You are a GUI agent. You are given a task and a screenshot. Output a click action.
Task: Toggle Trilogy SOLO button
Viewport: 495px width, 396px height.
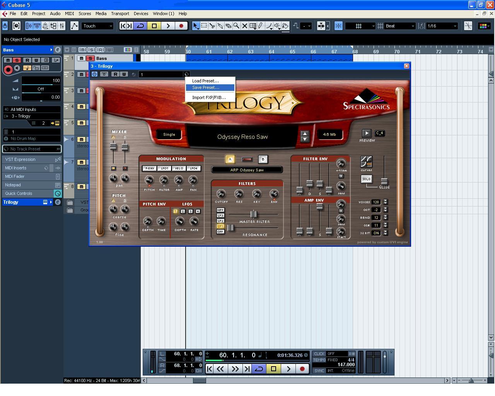point(366,179)
